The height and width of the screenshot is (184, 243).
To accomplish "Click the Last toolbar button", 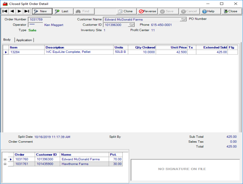I will [62, 11].
